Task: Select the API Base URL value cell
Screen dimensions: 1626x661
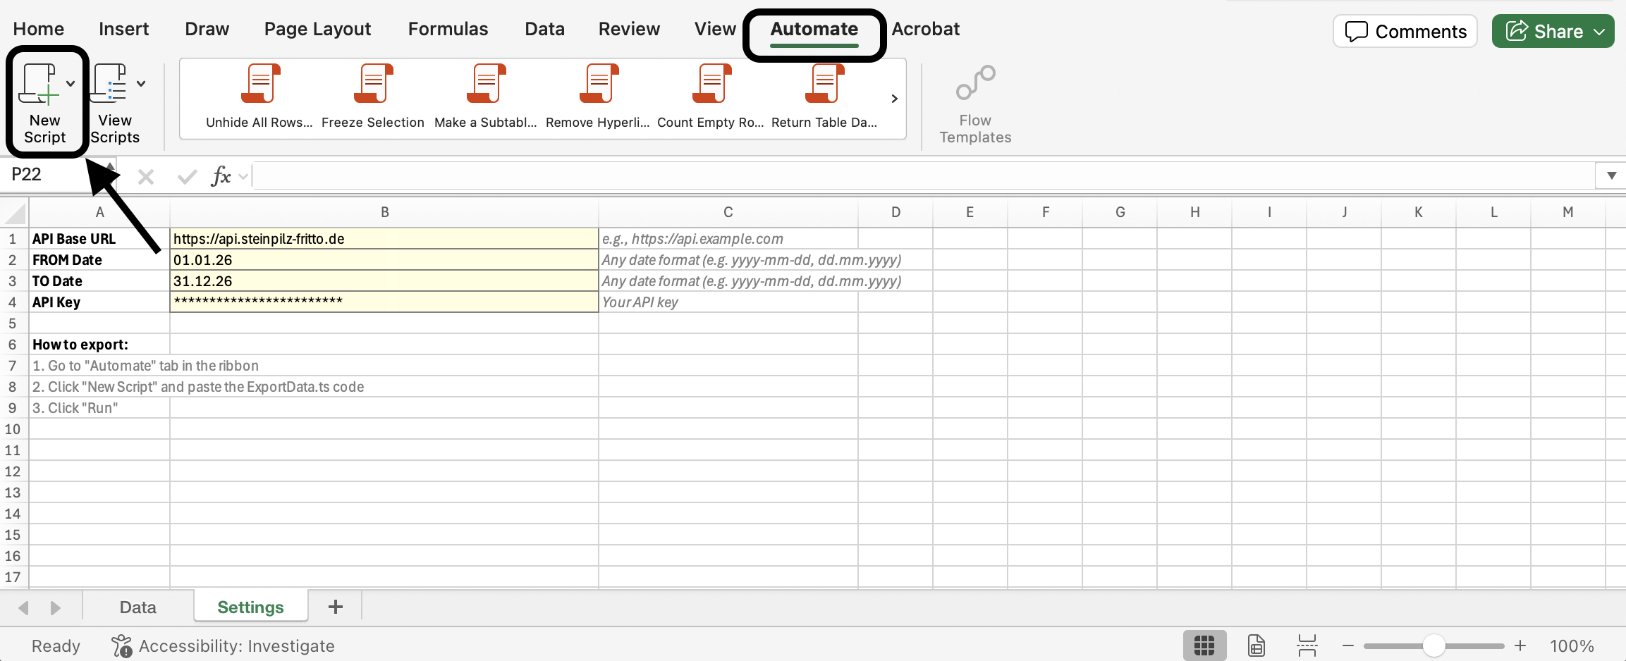Action: coord(384,239)
